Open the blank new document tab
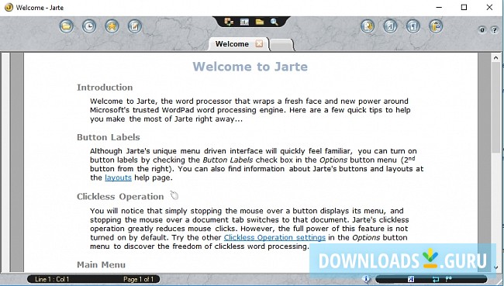The image size is (504, 286). pos(281,45)
